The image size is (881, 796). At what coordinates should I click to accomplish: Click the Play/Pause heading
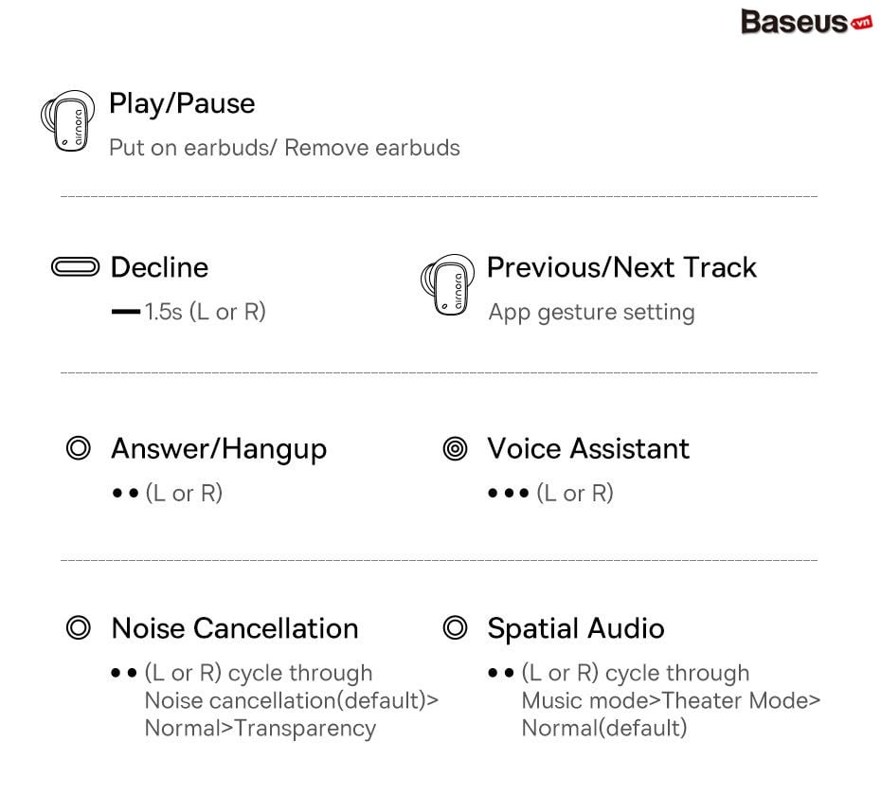(182, 103)
